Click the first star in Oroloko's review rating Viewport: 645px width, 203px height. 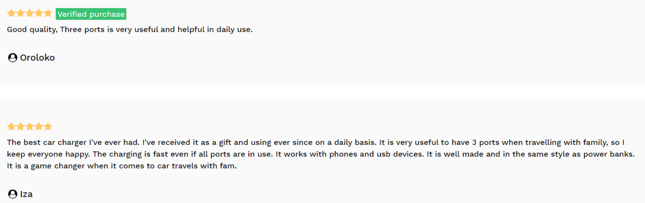tap(11, 13)
